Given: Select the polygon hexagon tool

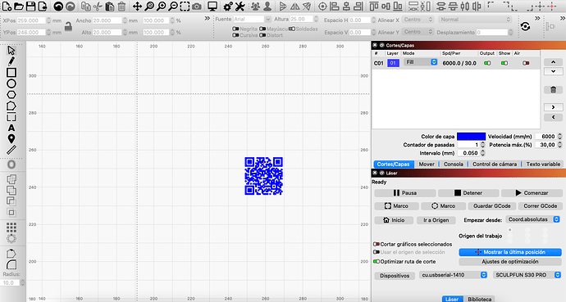Looking at the screenshot, I should pos(11,95).
